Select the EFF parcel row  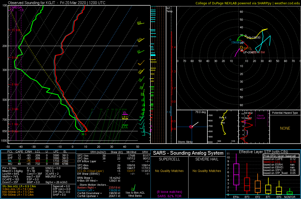point(38,158)
